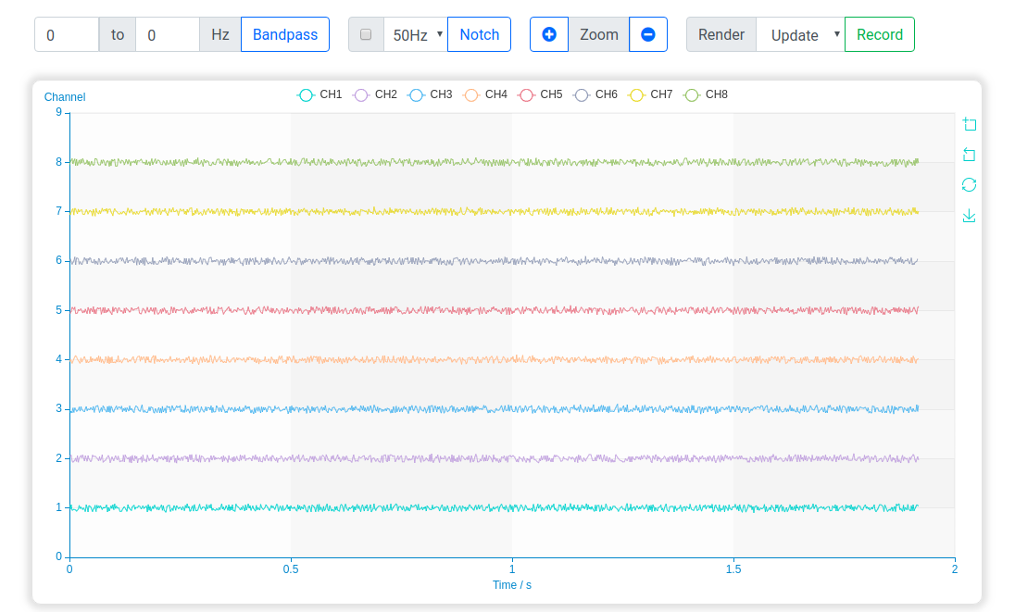Click the refresh chart icon
The width and height of the screenshot is (1015, 612).
969,184
